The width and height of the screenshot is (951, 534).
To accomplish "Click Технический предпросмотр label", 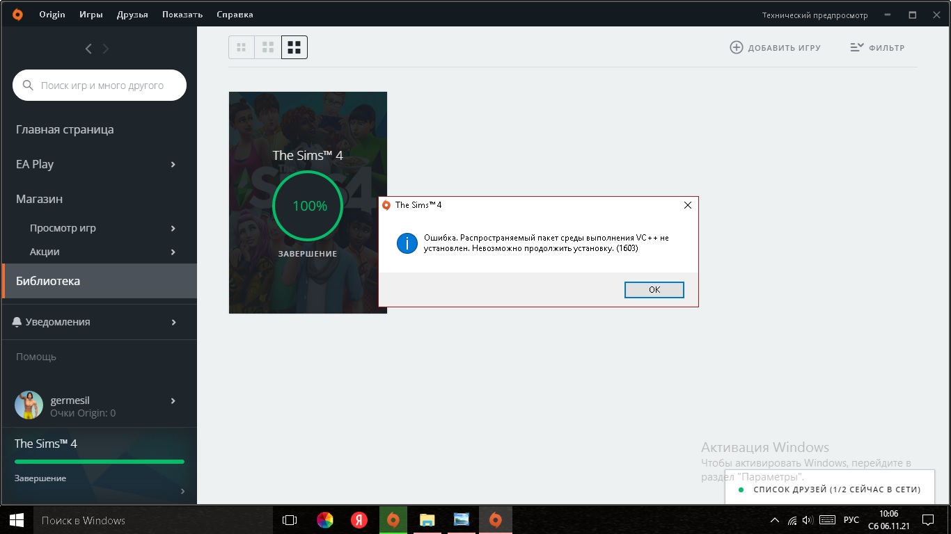I will (815, 15).
